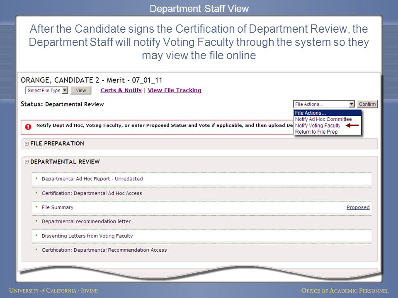
Task: Click the Confirm button
Action: point(367,104)
